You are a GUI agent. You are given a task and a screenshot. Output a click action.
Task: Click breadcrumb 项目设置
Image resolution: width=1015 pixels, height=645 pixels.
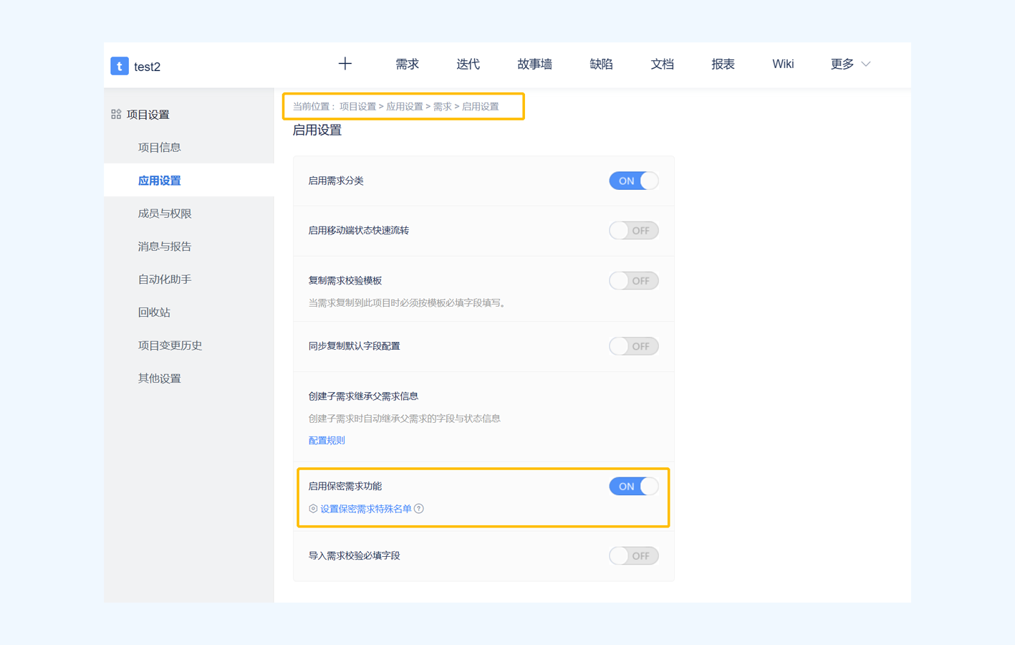[x=357, y=107]
